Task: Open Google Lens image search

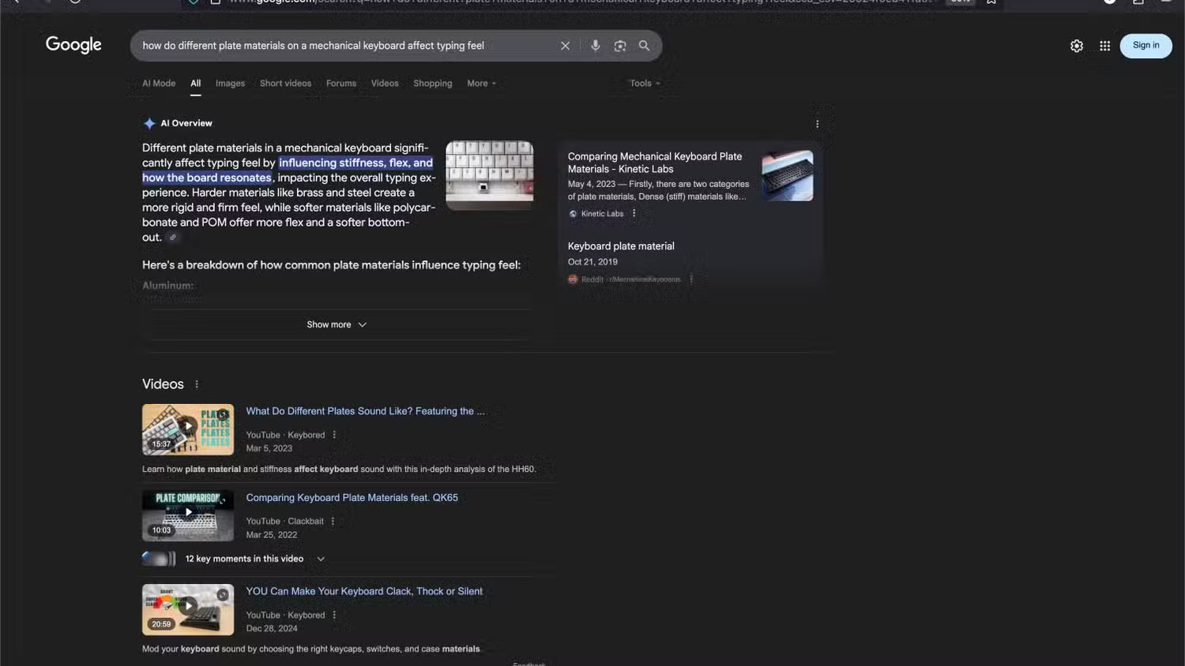Action: (619, 45)
